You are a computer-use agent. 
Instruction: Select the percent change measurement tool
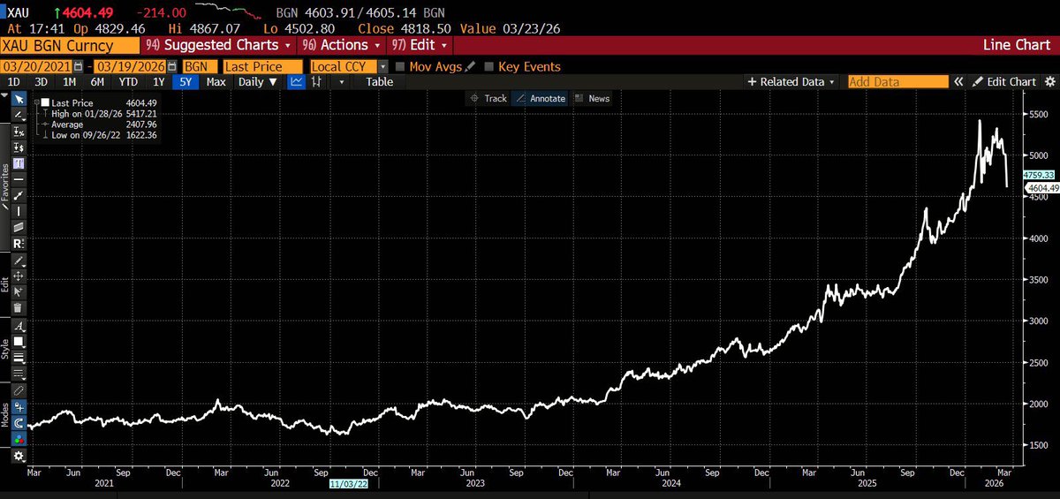click(19, 131)
